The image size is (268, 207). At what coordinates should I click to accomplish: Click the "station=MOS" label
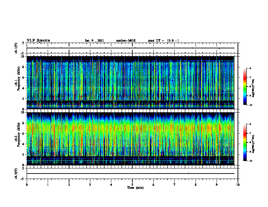(126, 41)
